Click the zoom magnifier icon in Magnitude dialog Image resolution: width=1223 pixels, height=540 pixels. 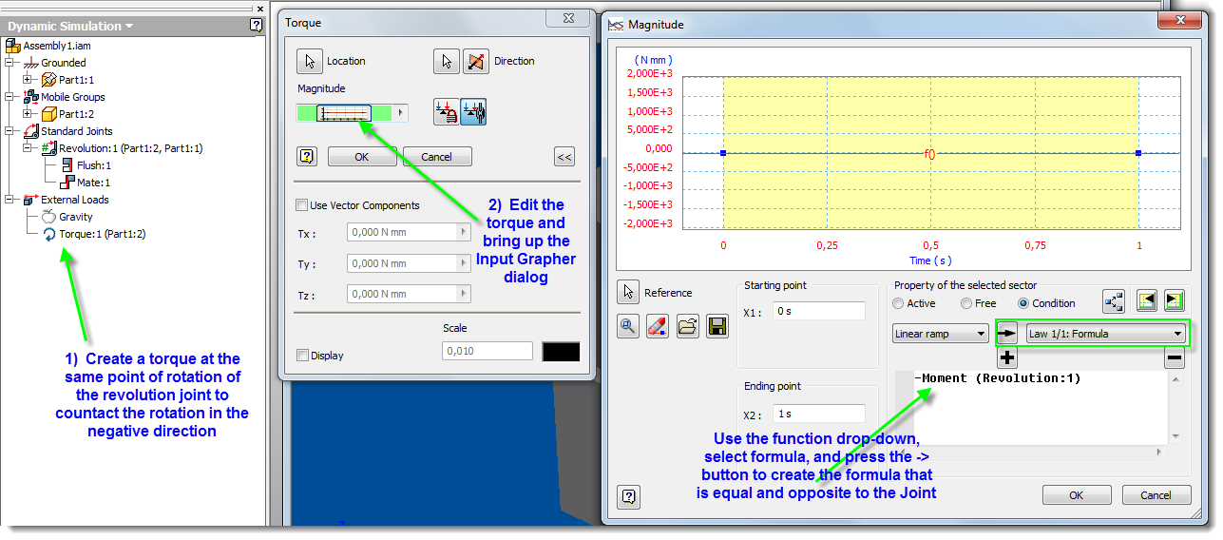tap(628, 327)
